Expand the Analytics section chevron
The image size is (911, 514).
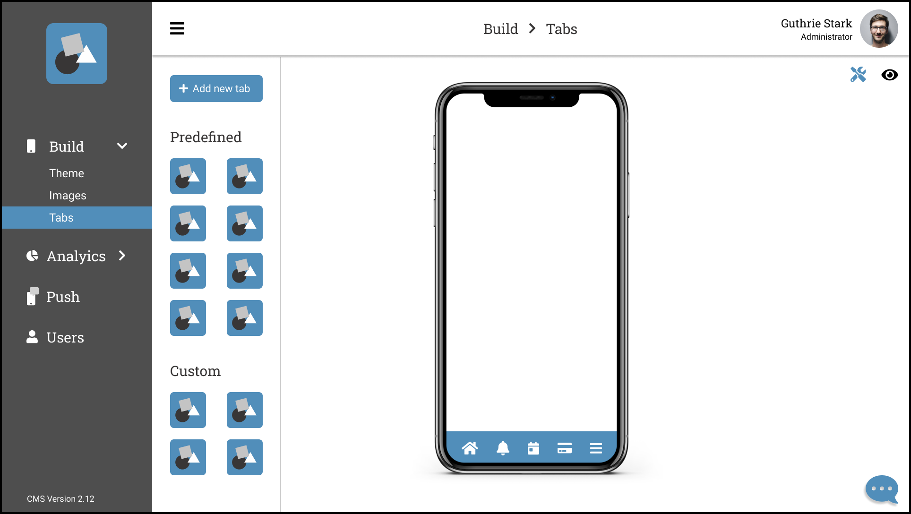point(123,255)
